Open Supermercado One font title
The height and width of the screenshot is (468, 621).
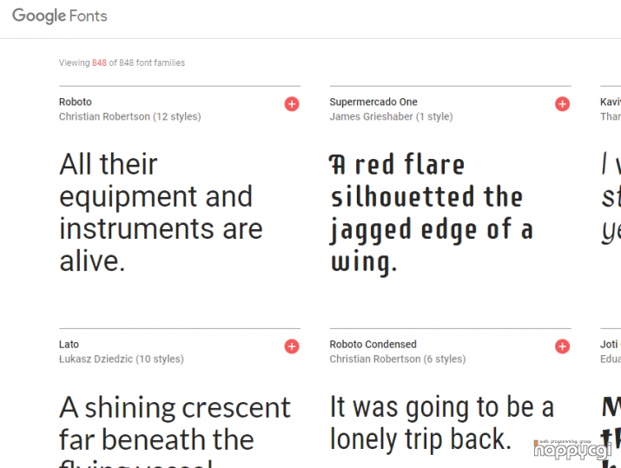pos(373,102)
